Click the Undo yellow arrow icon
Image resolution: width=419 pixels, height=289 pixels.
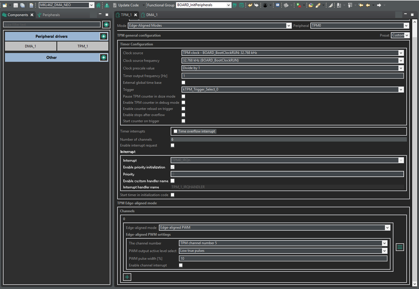coord(250,5)
